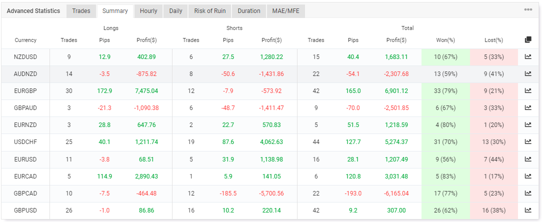542x222 pixels.
Task: Open chart icon for GBPUSD row
Action: click(528, 210)
